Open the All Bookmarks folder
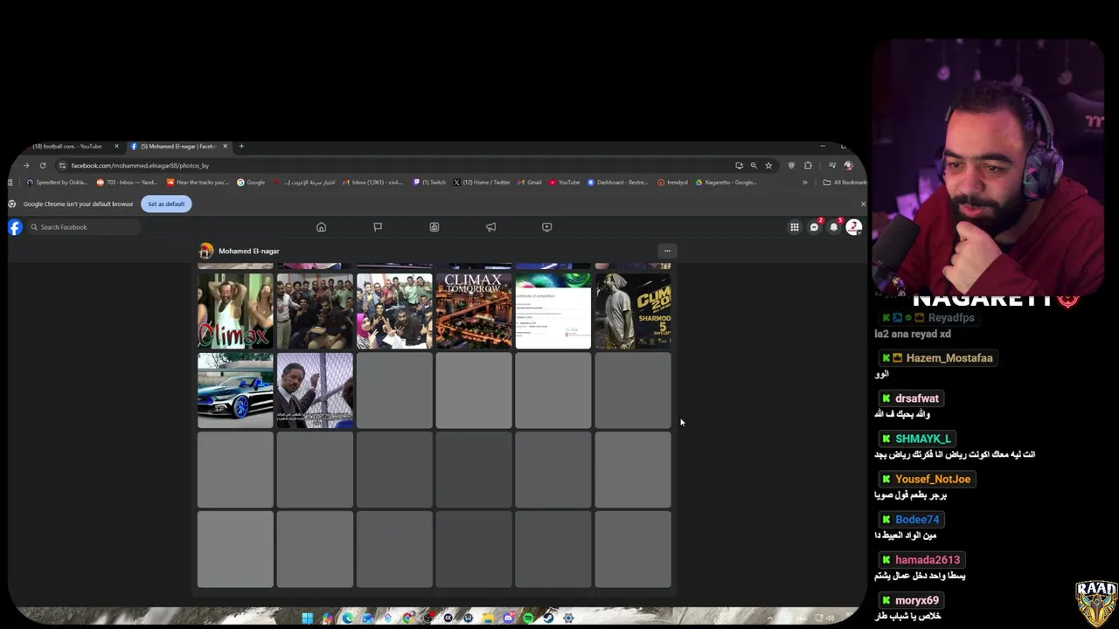 coord(845,183)
